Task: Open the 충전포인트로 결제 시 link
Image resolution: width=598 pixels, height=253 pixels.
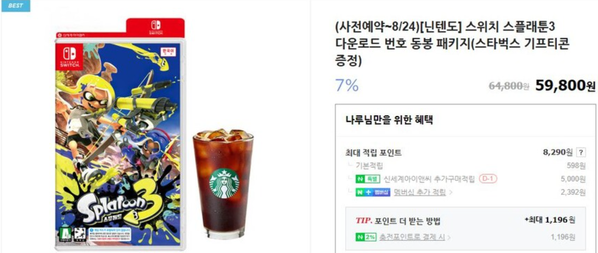Action: point(412,237)
